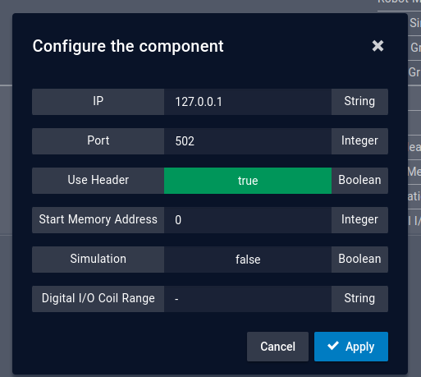The height and width of the screenshot is (377, 421).
Task: Select the IP label cell
Action: [98, 102]
